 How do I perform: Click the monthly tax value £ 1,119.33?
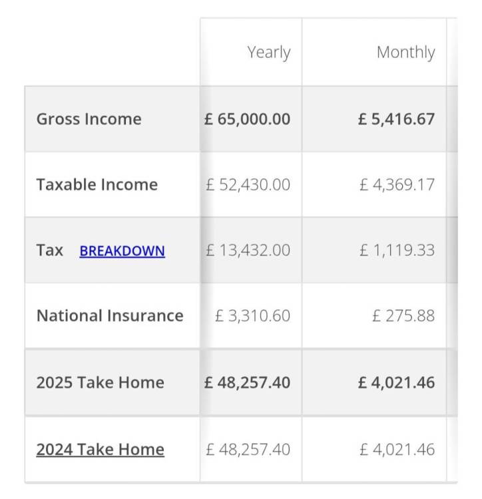(x=397, y=250)
